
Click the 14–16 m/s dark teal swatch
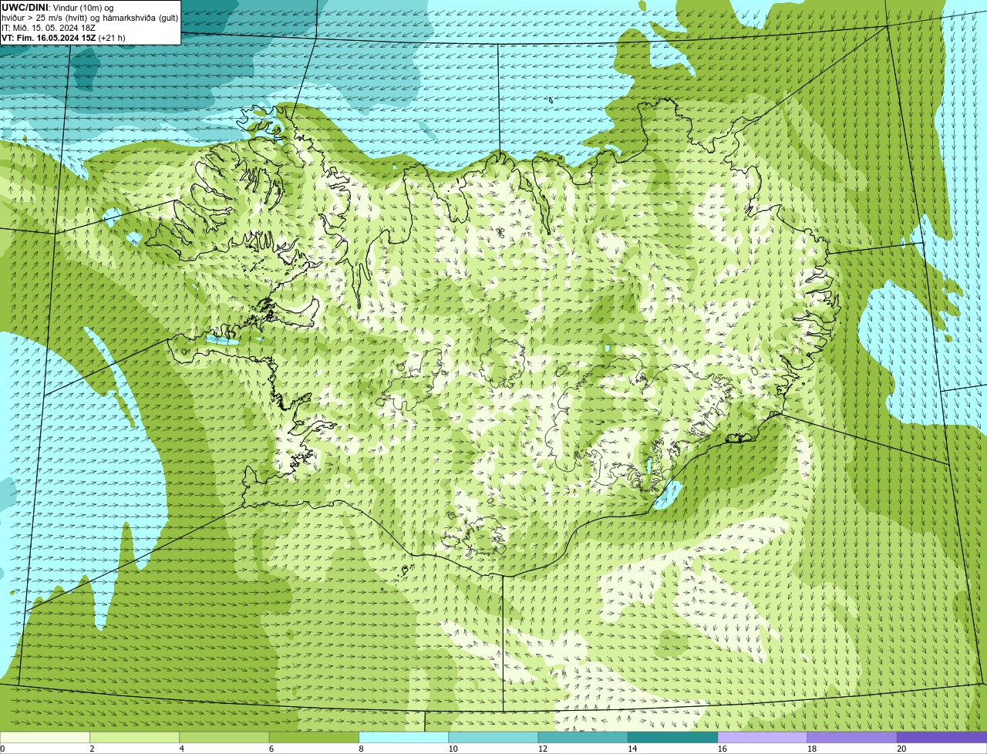point(673,738)
